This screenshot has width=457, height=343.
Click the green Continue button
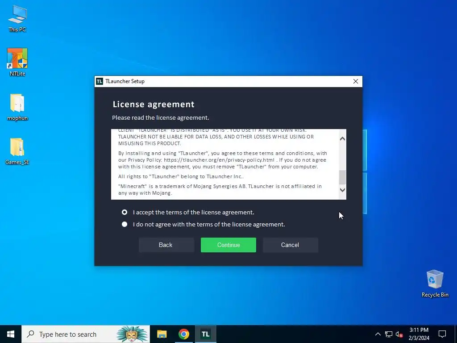228,245
